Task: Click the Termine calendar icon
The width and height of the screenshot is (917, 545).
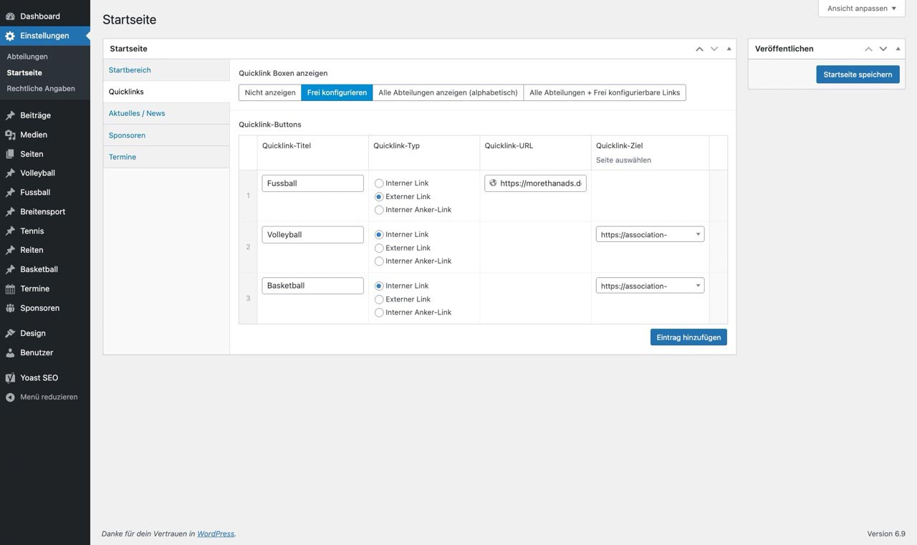Action: point(10,289)
